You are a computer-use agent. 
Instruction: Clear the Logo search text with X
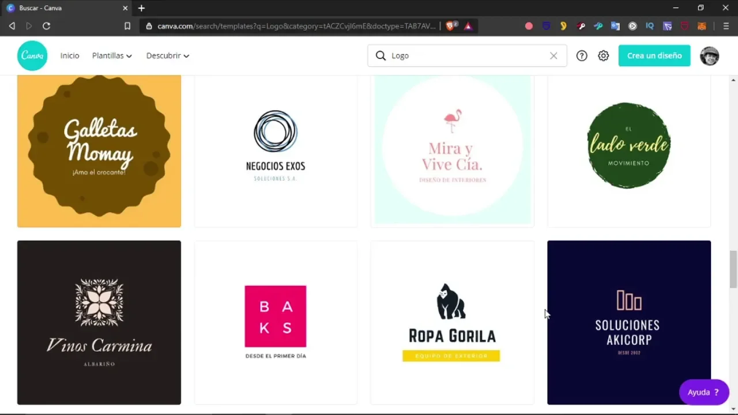(x=553, y=56)
